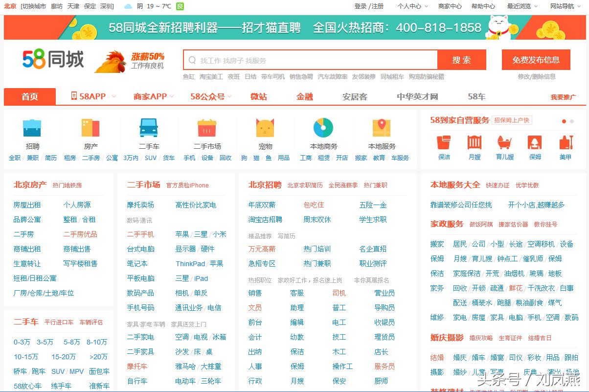
Task: Click the 免费发布信息 button
Action: click(535, 59)
